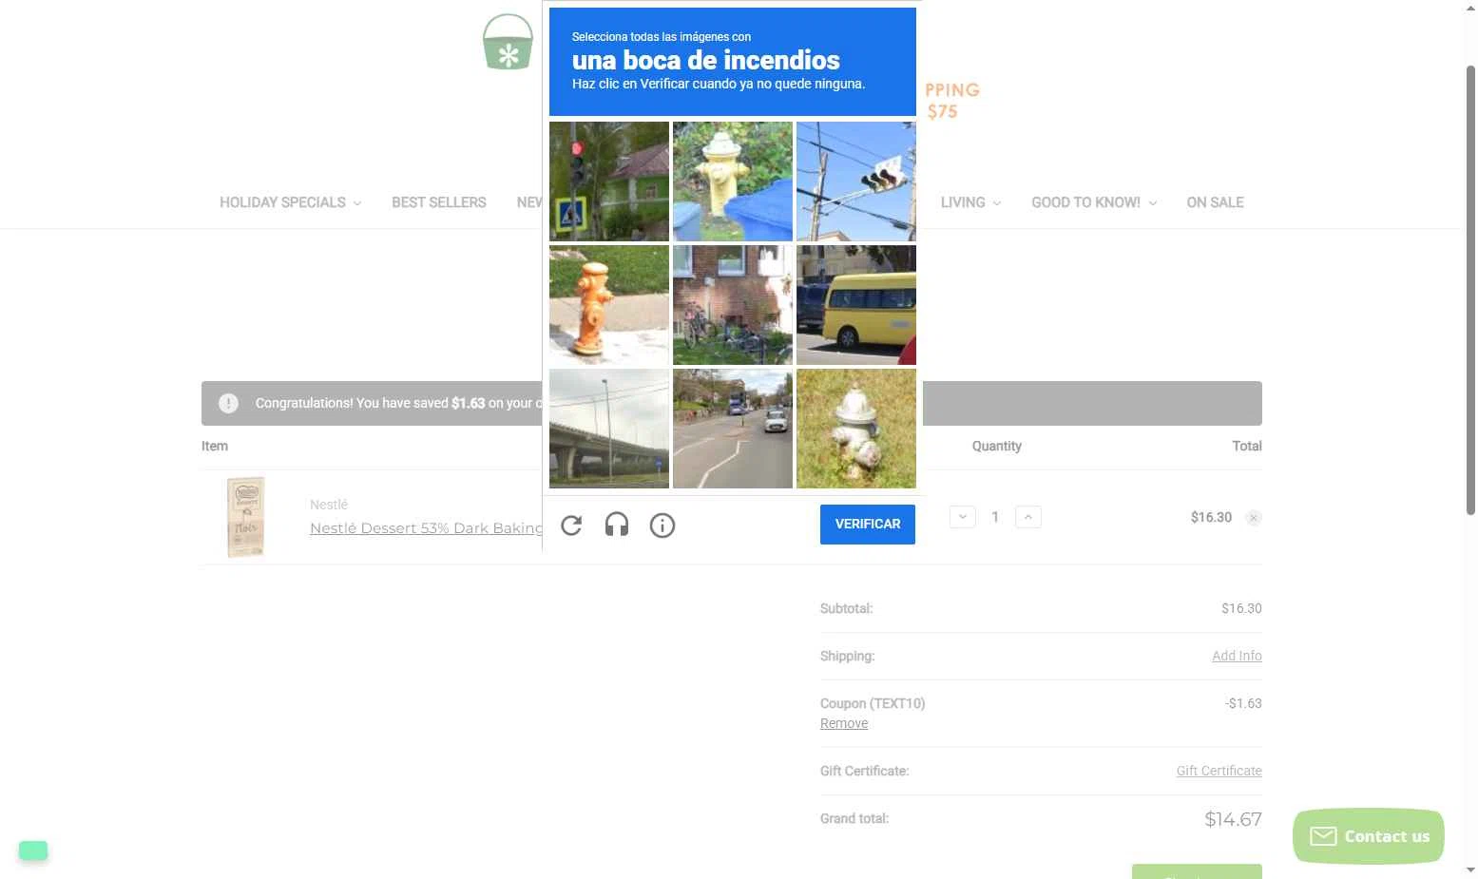The image size is (1478, 879).
Task: Click the -$1.63 coupon discount amount
Action: coord(1243,703)
